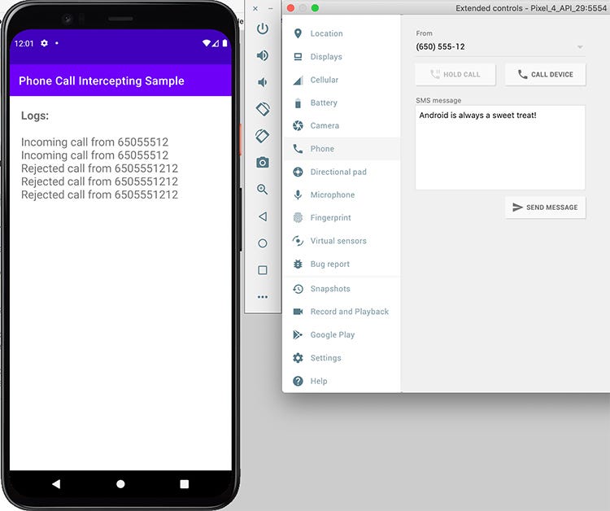Screen dimensions: 610x511
Task: Close the emulator toolbar with the X
Action: coord(255,9)
